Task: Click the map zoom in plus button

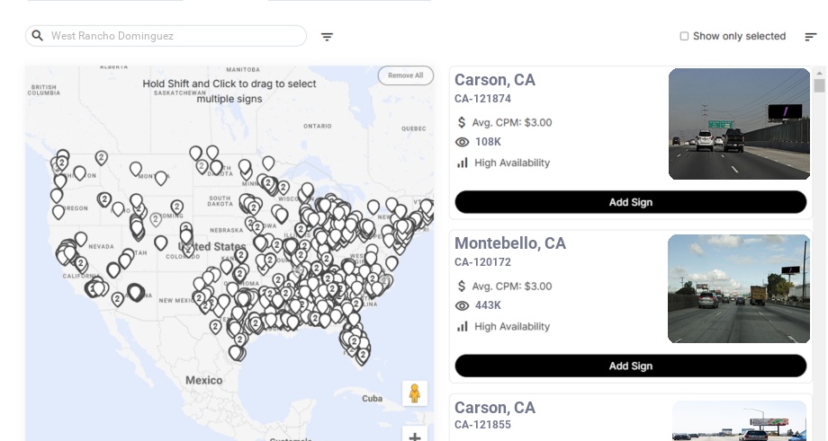Action: 415,437
